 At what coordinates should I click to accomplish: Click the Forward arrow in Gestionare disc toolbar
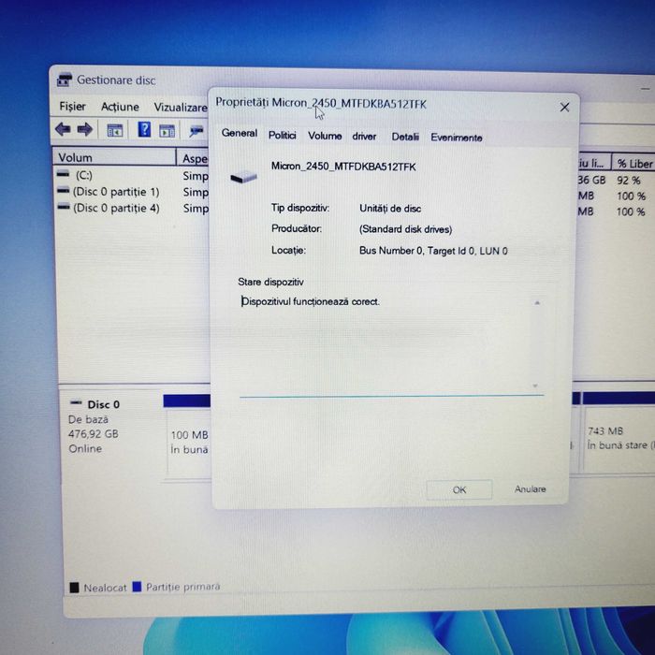[x=85, y=129]
